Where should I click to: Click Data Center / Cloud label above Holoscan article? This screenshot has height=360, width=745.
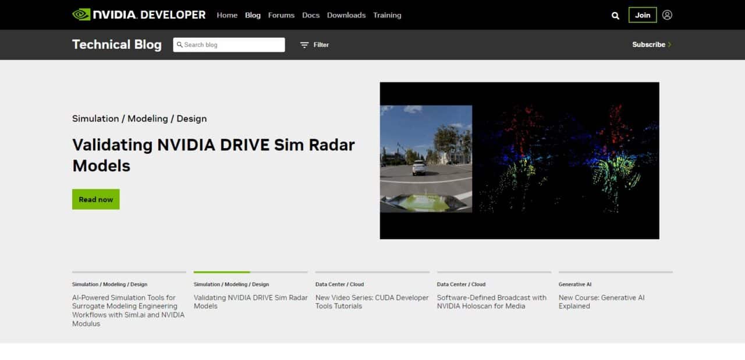pyautogui.click(x=461, y=285)
